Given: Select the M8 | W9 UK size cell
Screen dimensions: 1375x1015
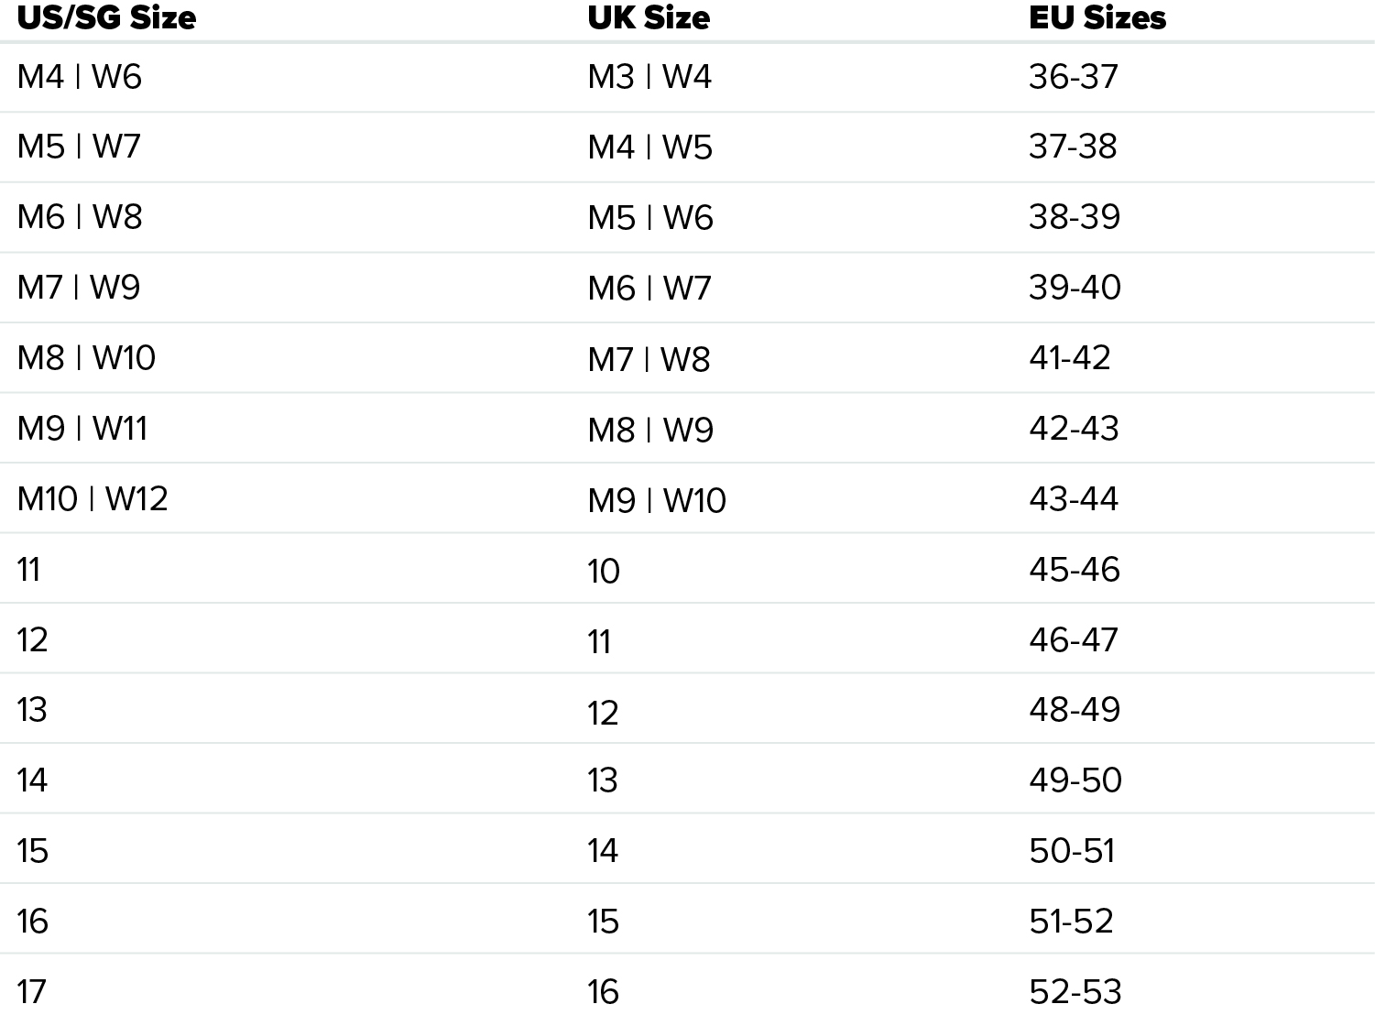Looking at the screenshot, I should click(650, 431).
